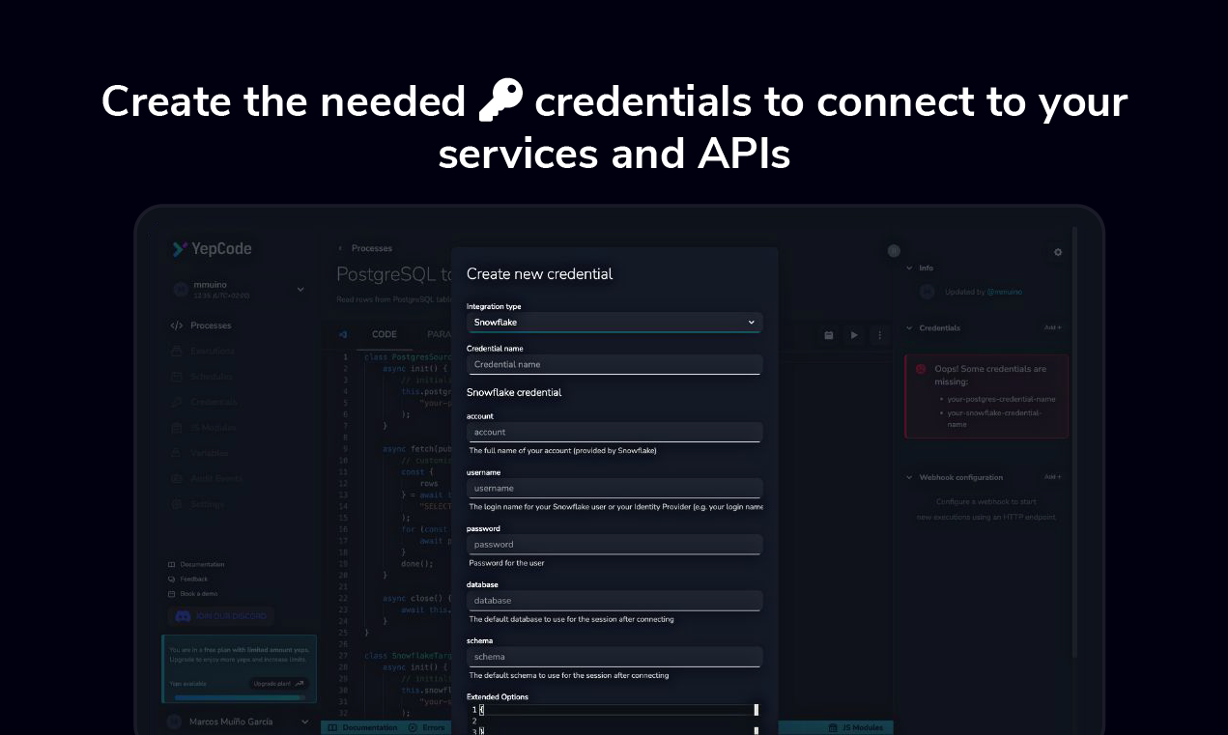This screenshot has height=735, width=1228.
Task: Open the Book a demo link
Action: click(x=192, y=594)
